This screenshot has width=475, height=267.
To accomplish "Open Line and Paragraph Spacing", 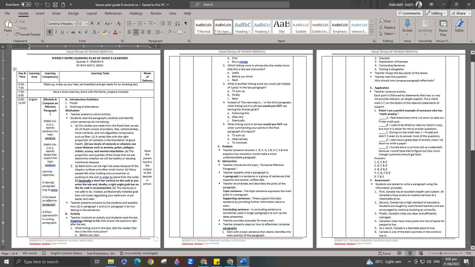I will (x=159, y=32).
